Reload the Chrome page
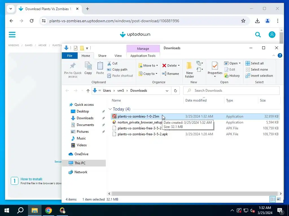The image size is (289, 216). [x=32, y=21]
